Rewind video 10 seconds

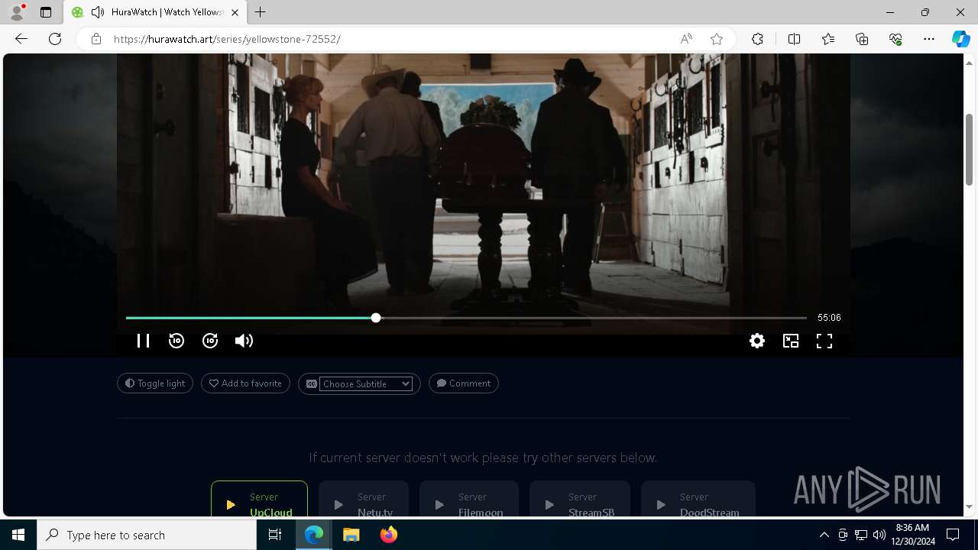(x=176, y=341)
